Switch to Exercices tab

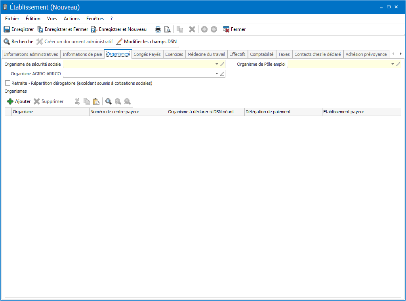coord(174,54)
